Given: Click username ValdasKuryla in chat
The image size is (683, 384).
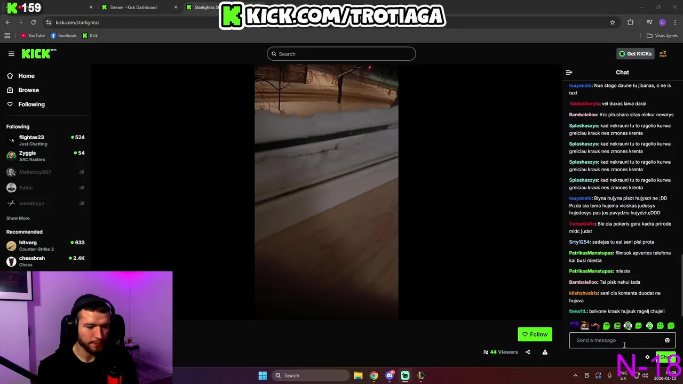Looking at the screenshot, I should (584, 103).
